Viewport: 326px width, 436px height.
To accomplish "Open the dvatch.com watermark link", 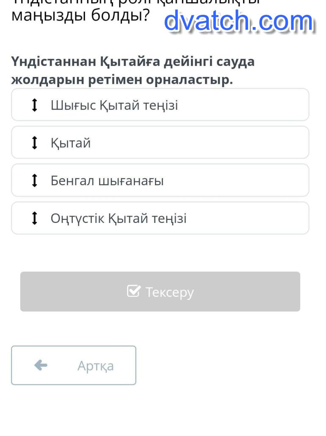I will point(238,22).
